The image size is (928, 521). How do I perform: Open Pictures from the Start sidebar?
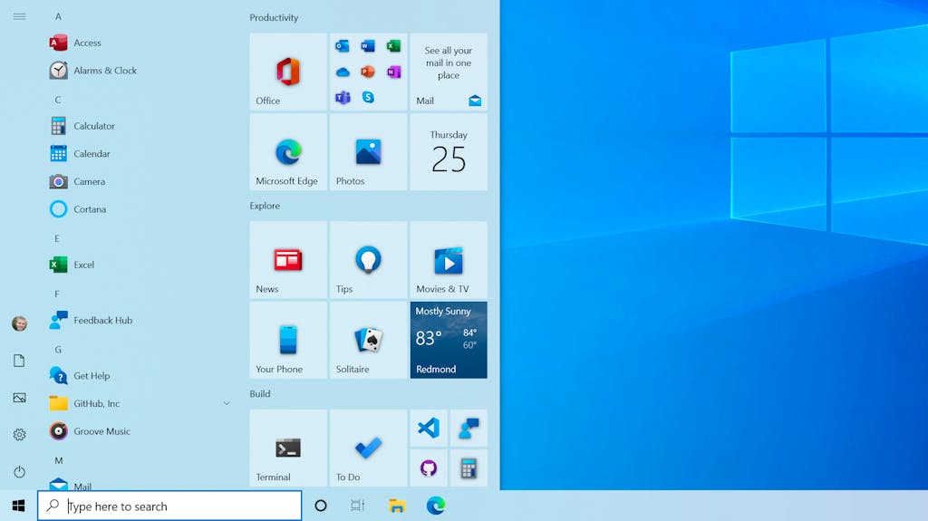coord(19,398)
